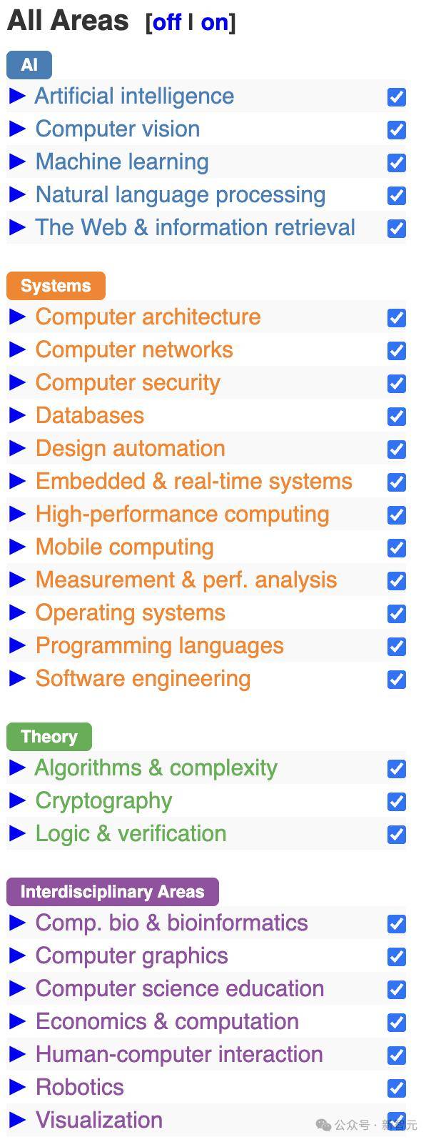Uncheck the Algorithms & complexity checkbox
431x1142 pixels.
point(397,768)
